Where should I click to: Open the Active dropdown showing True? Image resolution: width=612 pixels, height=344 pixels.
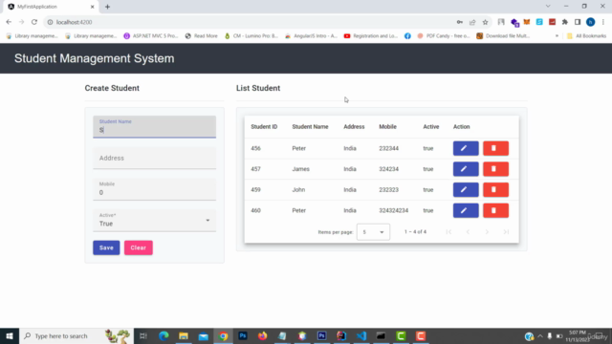154,221
